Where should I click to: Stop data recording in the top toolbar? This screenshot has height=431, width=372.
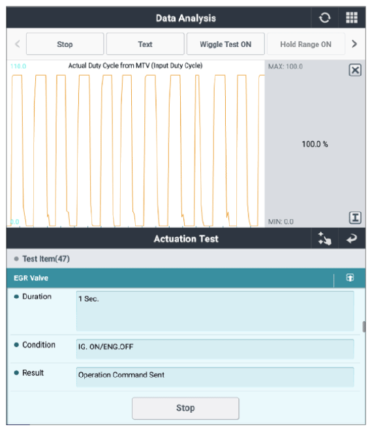pos(65,44)
